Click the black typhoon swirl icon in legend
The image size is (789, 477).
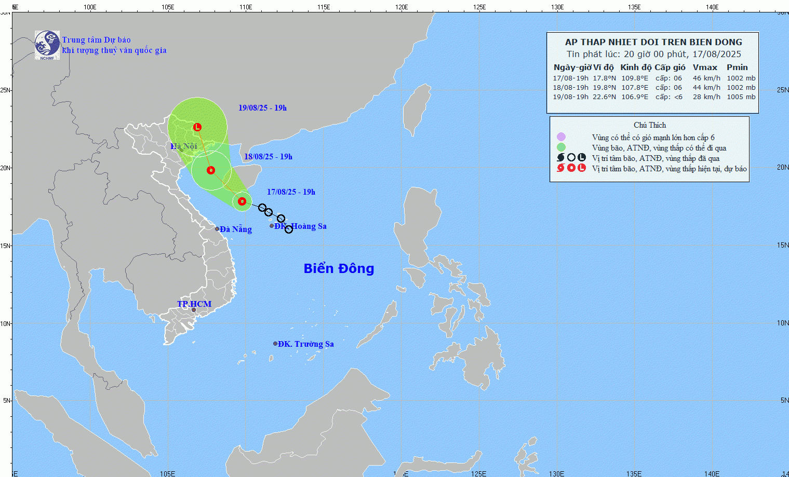tap(560, 158)
